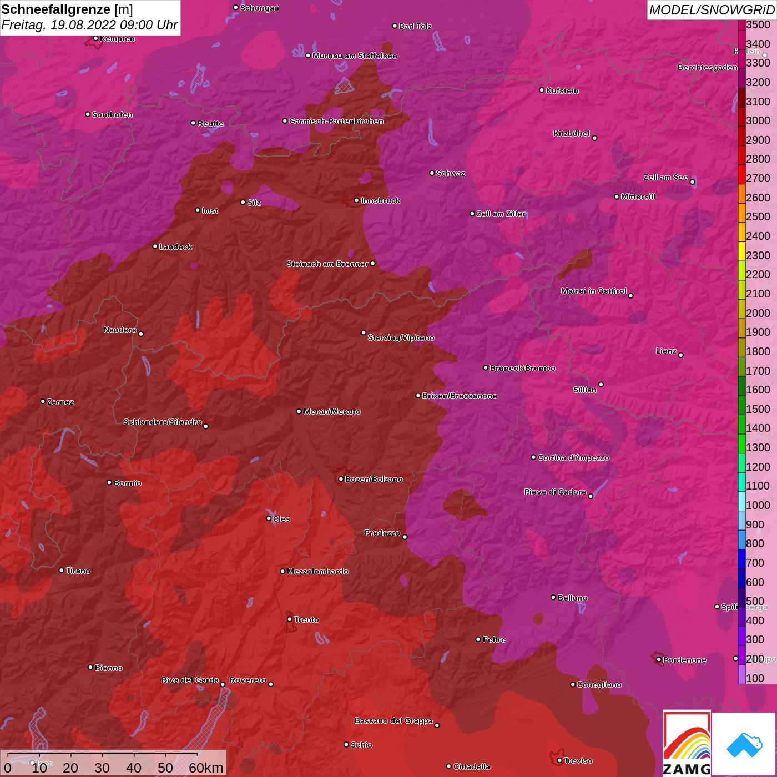The image size is (777, 777).
Task: Click the Zell am Ziller label
Action: tap(501, 214)
